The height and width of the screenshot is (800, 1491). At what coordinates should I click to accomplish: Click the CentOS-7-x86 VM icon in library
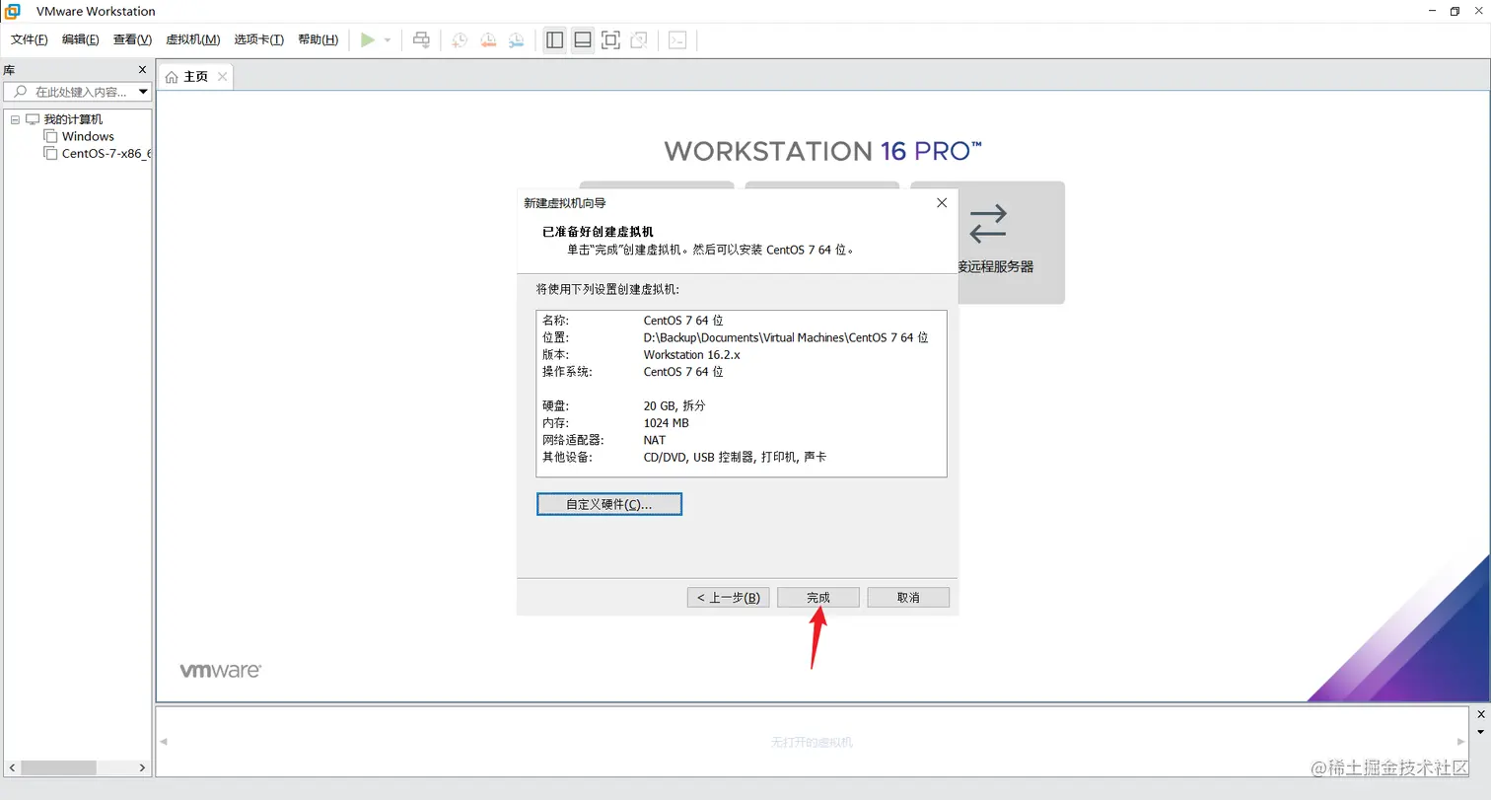click(x=51, y=153)
